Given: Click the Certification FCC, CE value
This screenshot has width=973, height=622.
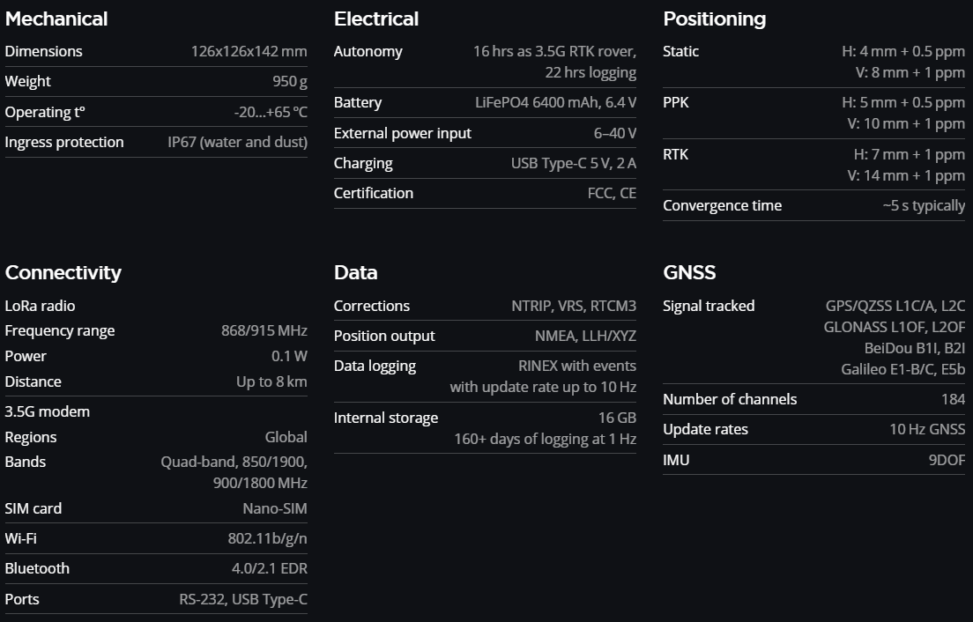Looking at the screenshot, I should point(612,193).
